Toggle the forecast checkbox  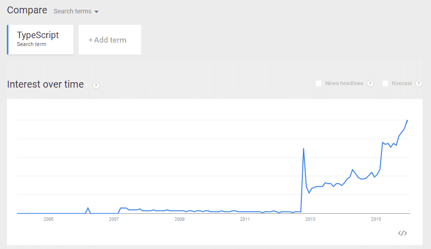click(385, 83)
